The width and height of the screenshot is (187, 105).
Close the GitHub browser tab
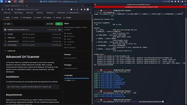coord(23,6)
